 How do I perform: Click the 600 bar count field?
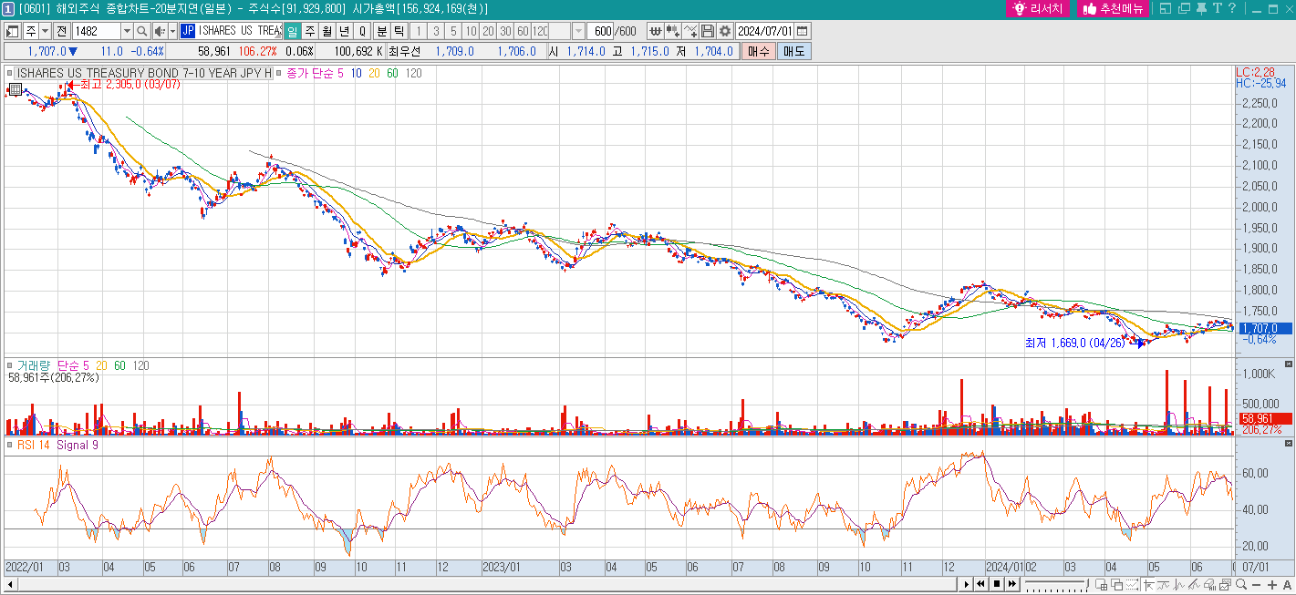(600, 31)
